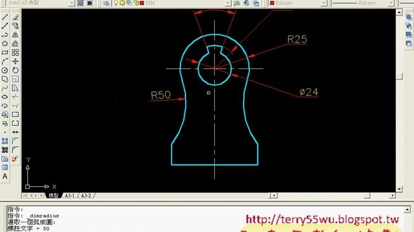Click the R50 dimension text
This screenshot has width=414, height=232.
tap(161, 95)
